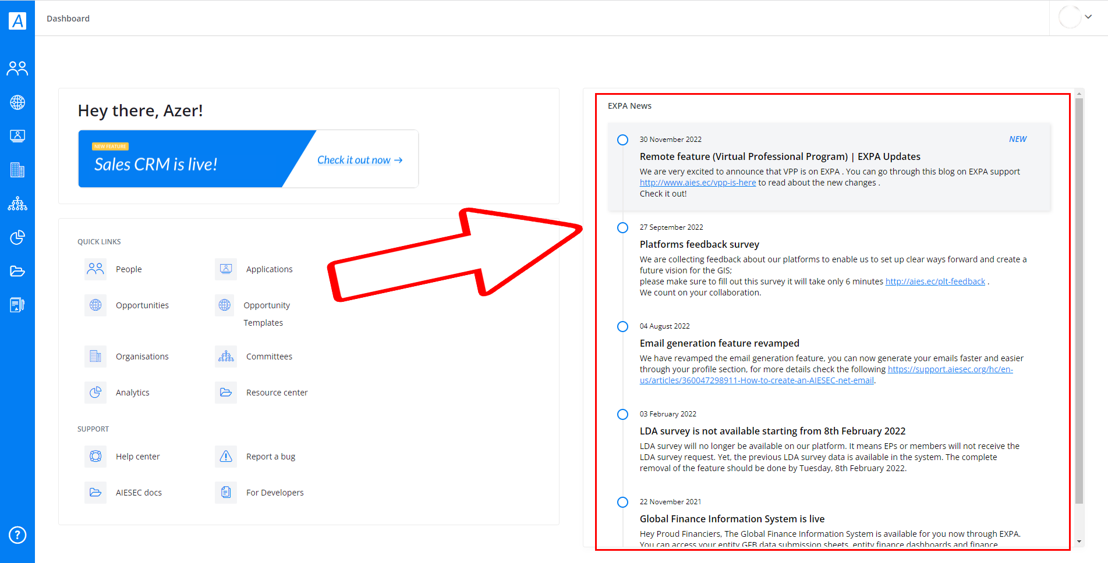Open the Opportunity Templates link label

coord(267,314)
